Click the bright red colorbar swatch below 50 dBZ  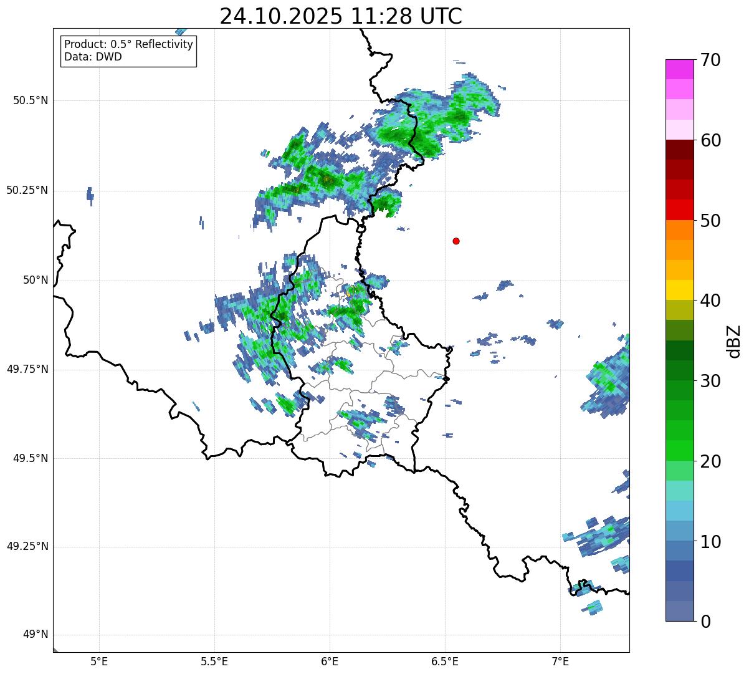679,210
